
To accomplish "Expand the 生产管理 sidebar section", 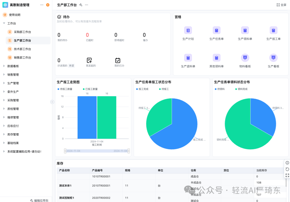I will point(13,83).
